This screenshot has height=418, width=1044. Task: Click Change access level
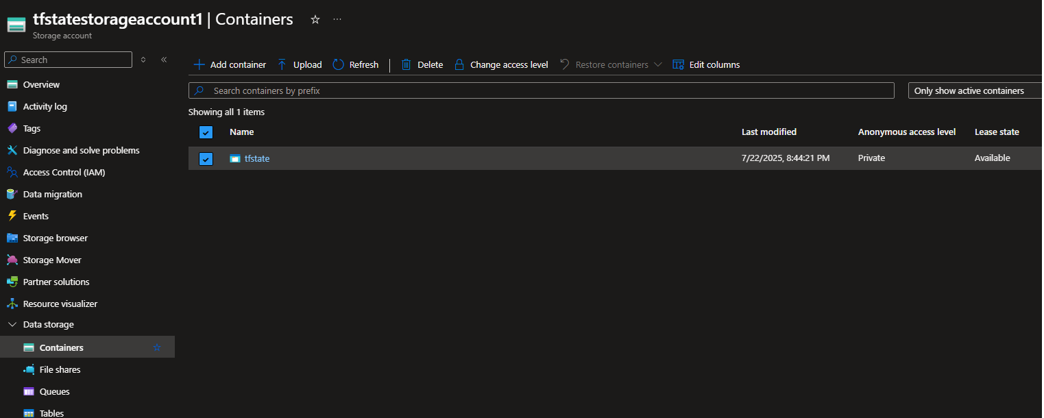tap(501, 65)
